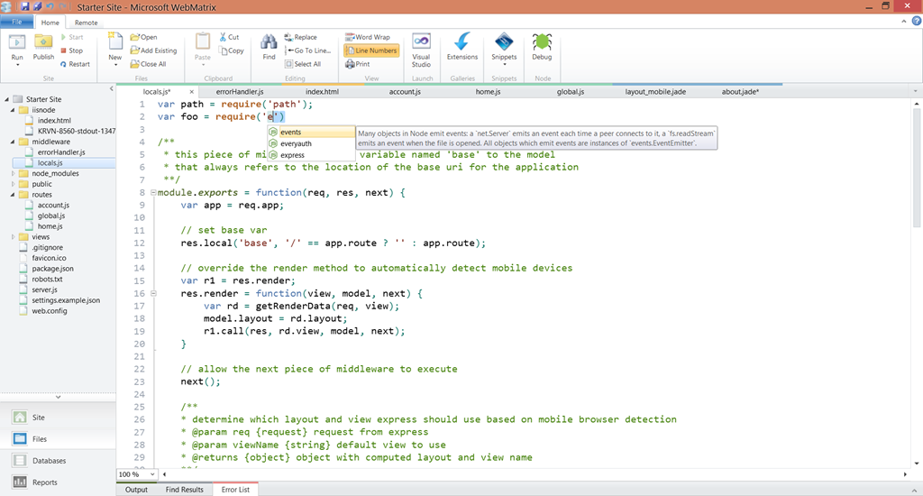The width and height of the screenshot is (923, 496).
Task: Open the Databases workspace
Action: 49,461
